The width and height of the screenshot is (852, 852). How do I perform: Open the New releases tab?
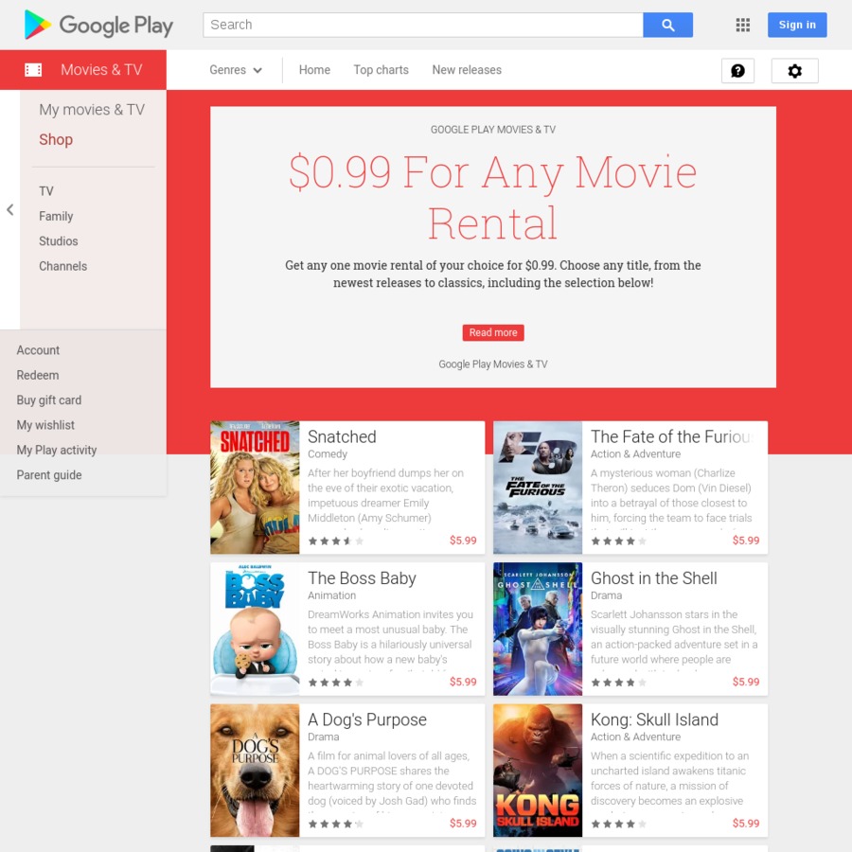click(x=467, y=70)
